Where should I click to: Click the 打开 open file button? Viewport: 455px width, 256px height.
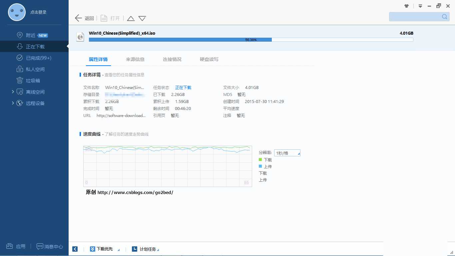click(115, 18)
